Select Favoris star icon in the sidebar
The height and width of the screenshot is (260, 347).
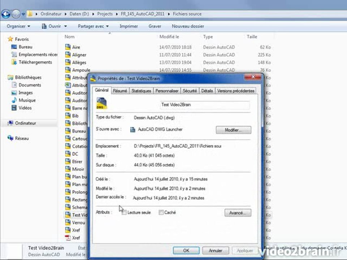(x=10, y=39)
